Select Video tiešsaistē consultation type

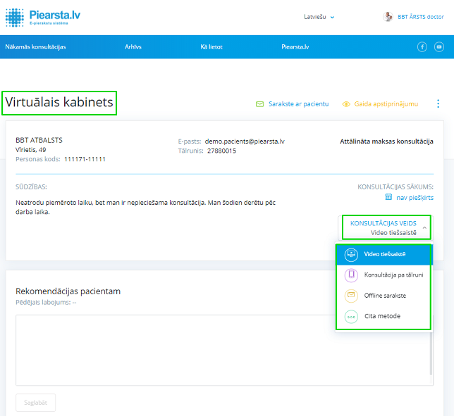click(384, 253)
